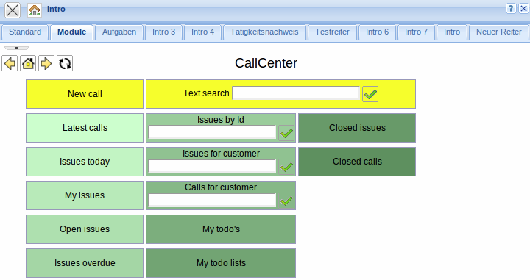Click the forward arrow navigation icon
The width and height of the screenshot is (530, 280).
(46, 63)
